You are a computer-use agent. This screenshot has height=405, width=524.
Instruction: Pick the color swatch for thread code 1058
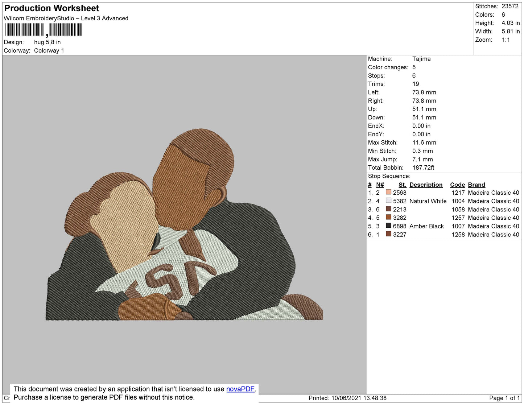pos(389,209)
